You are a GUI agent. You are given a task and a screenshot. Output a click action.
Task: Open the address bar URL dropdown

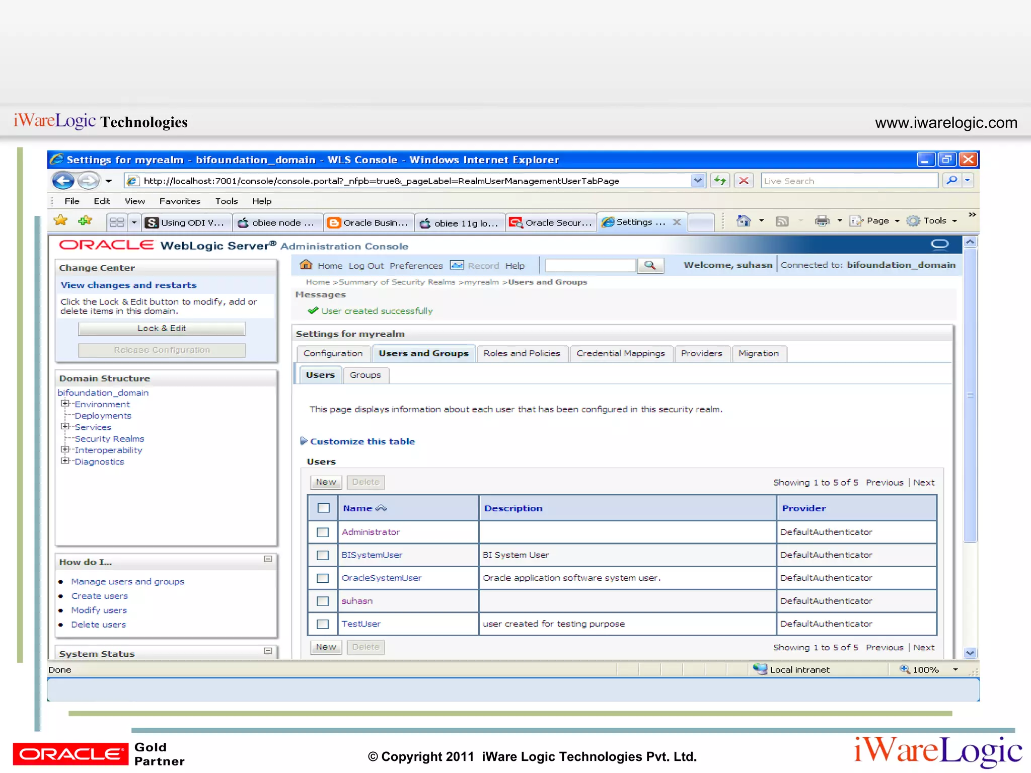tap(697, 181)
